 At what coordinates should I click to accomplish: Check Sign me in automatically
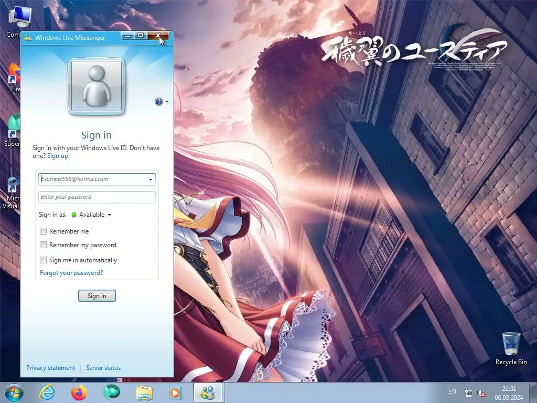(43, 260)
